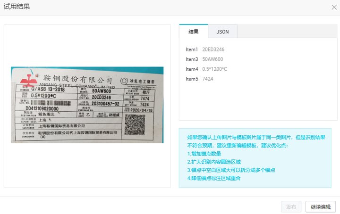Click the 继续编辑 button

click(x=321, y=206)
